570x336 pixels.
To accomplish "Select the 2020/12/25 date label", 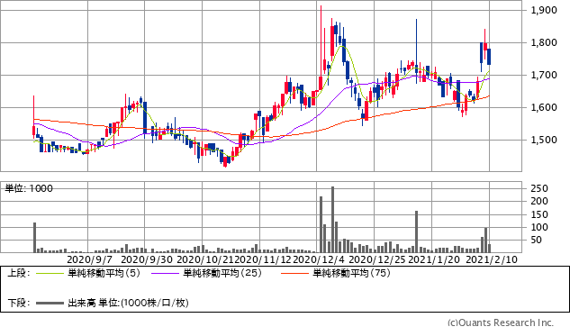I will pos(377,259).
